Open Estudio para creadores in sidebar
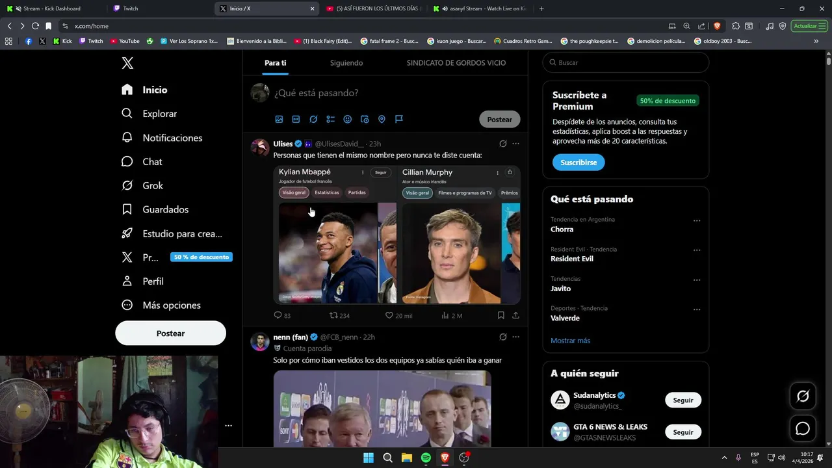This screenshot has height=468, width=832. [172, 233]
